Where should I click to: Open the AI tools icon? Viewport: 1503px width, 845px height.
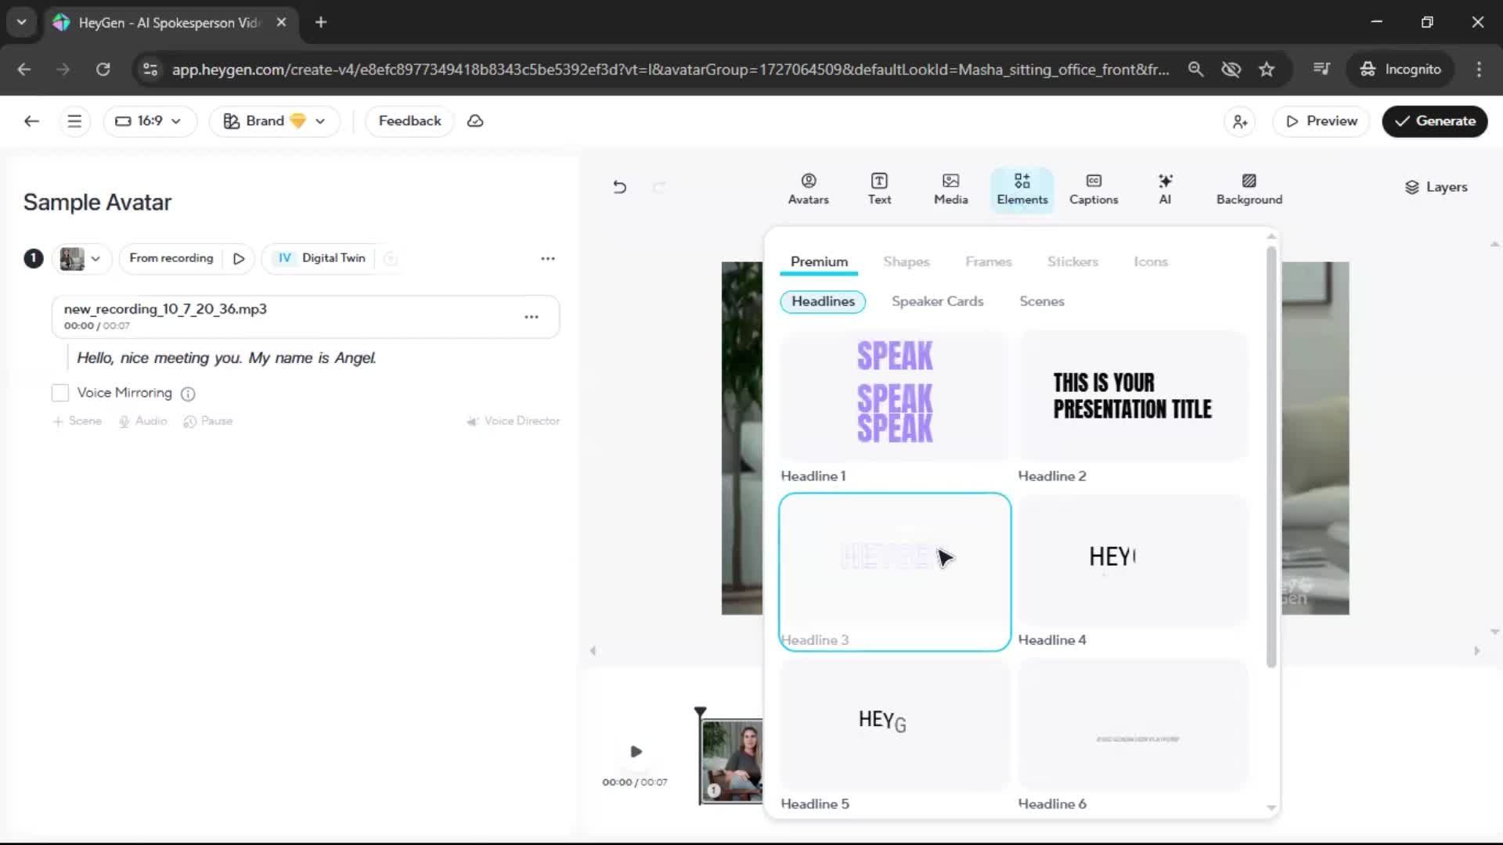point(1165,189)
